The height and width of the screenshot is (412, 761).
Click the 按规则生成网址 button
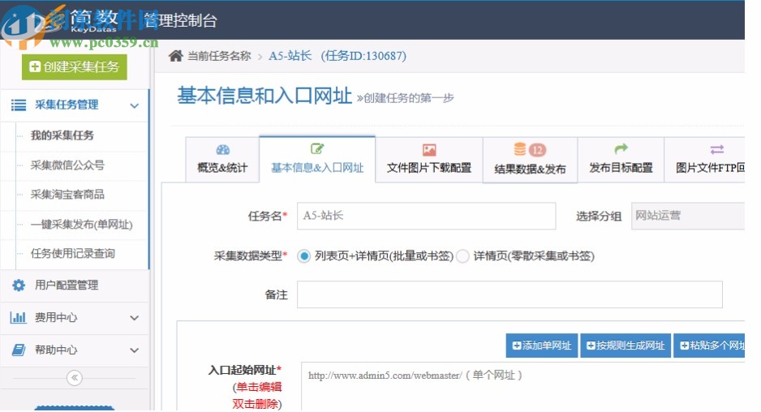tap(626, 345)
